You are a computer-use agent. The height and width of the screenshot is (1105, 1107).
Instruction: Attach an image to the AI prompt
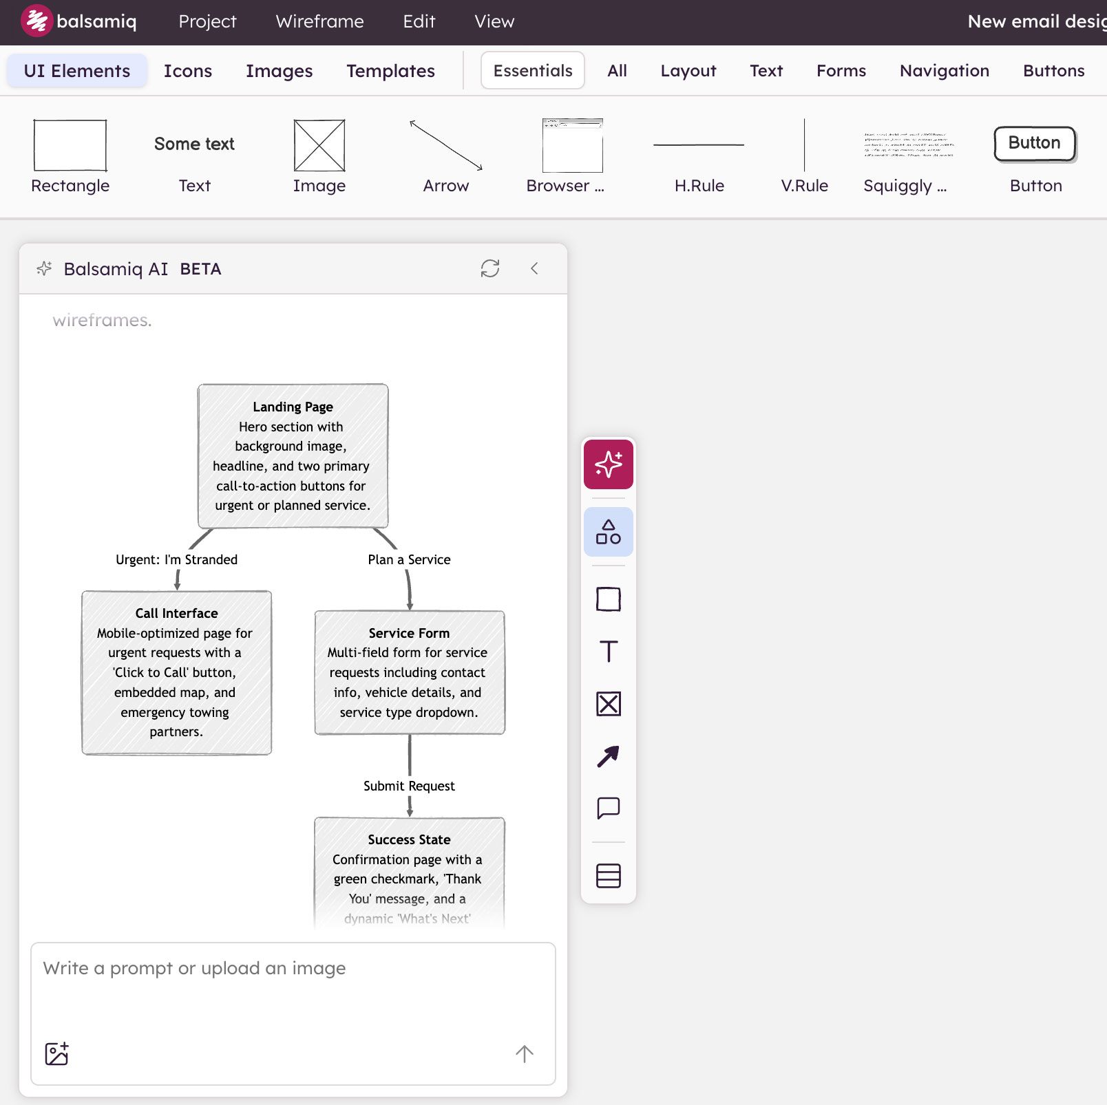(x=57, y=1053)
